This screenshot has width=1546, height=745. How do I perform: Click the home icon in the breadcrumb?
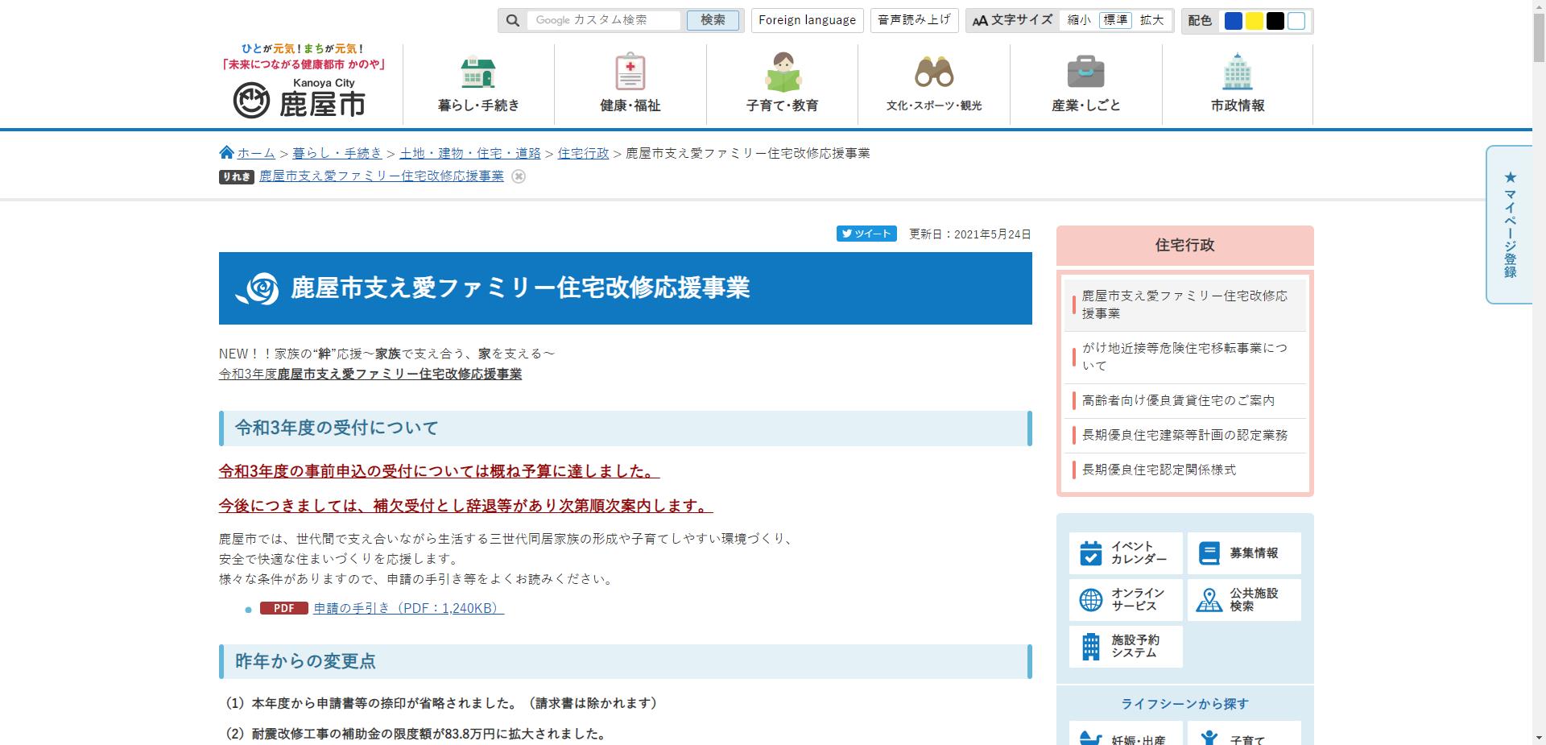(226, 152)
